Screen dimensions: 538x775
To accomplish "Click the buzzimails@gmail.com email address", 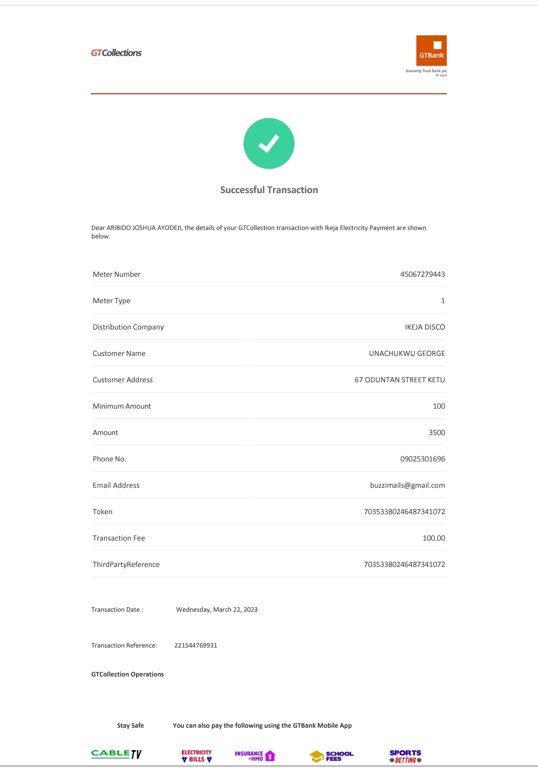I will click(407, 485).
